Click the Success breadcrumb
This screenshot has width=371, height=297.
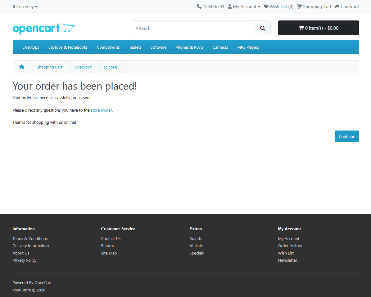pyautogui.click(x=111, y=67)
